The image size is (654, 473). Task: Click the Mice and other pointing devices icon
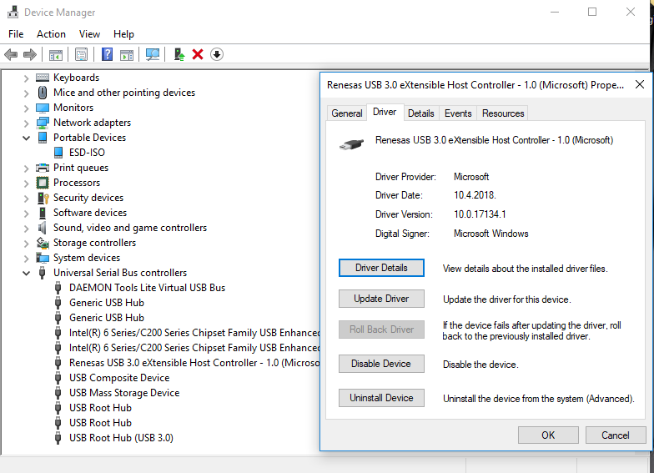tap(42, 92)
